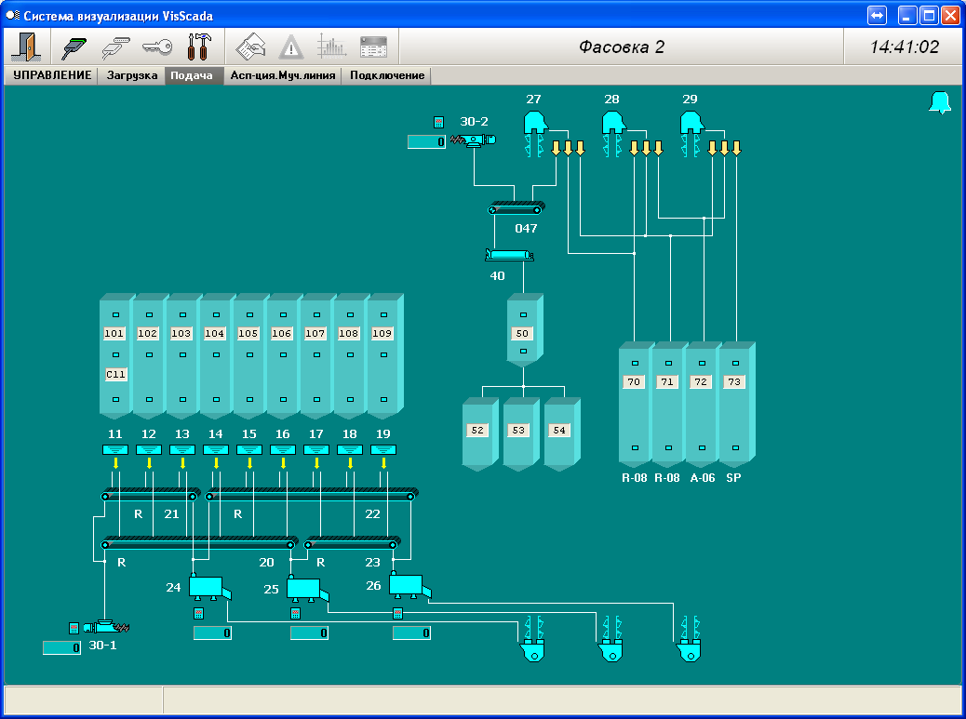Open the Асп-ция.Муч.линия tab

point(283,75)
